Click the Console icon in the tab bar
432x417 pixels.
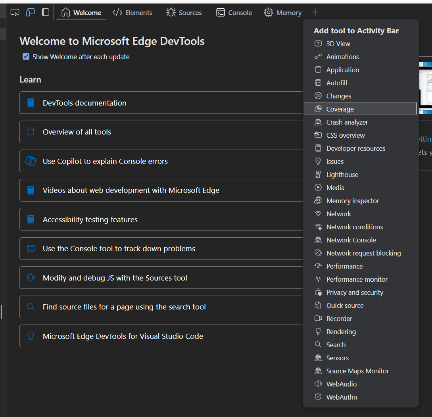point(221,12)
